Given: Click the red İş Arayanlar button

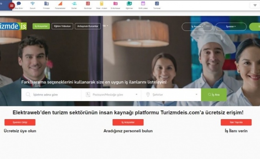Looking at the screenshot, I should 128,122.
